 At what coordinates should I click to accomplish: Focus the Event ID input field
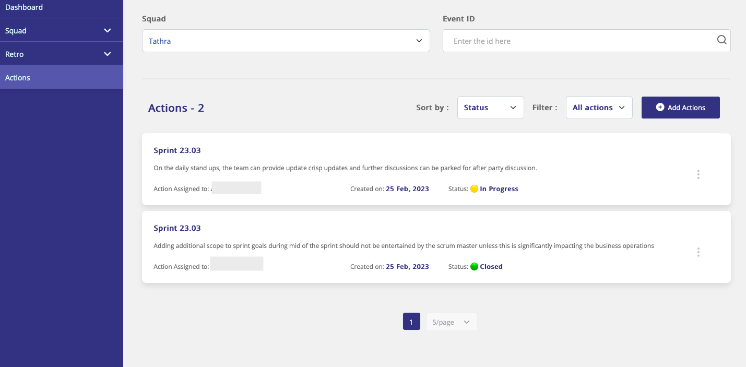(579, 41)
